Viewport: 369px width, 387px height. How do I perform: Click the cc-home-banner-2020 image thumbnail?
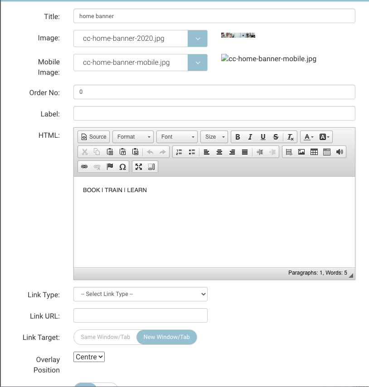tap(238, 35)
